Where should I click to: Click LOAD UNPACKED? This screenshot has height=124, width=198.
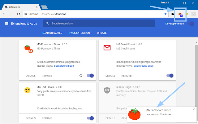pyautogui.click(x=52, y=33)
